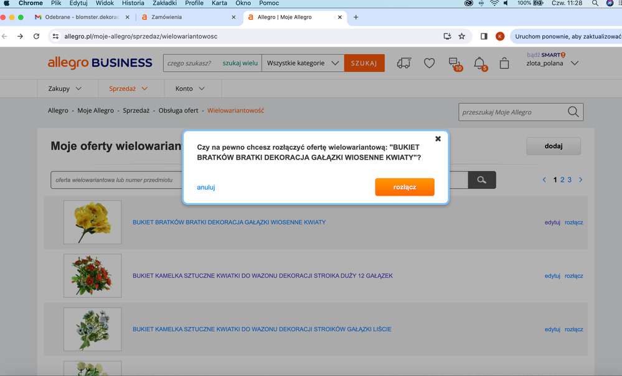
Task: Open BUKIET BRATKÓW BRATKI offer link
Action: click(x=229, y=222)
